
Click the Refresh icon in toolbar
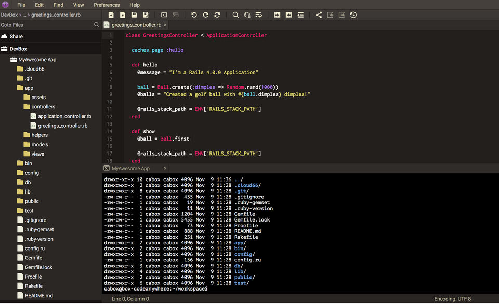tap(217, 15)
